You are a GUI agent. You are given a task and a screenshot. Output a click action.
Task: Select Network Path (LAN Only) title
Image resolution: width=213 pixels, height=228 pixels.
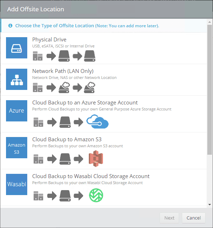pos(63,71)
